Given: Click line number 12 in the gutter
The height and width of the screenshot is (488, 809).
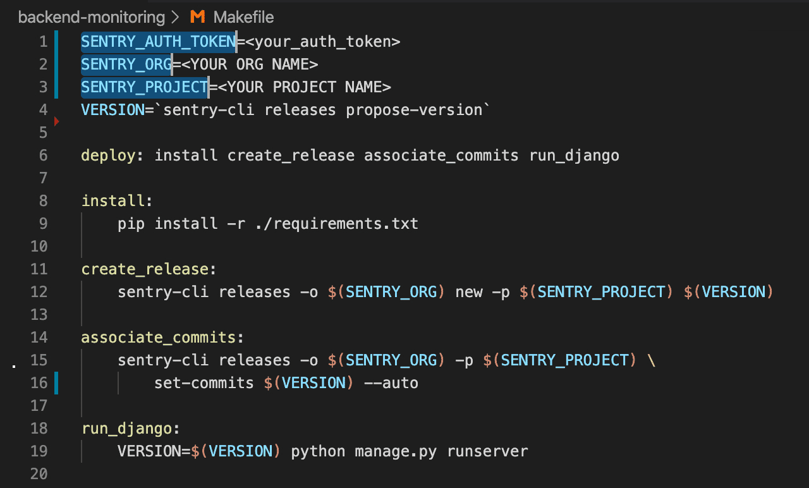Looking at the screenshot, I should click(x=39, y=291).
